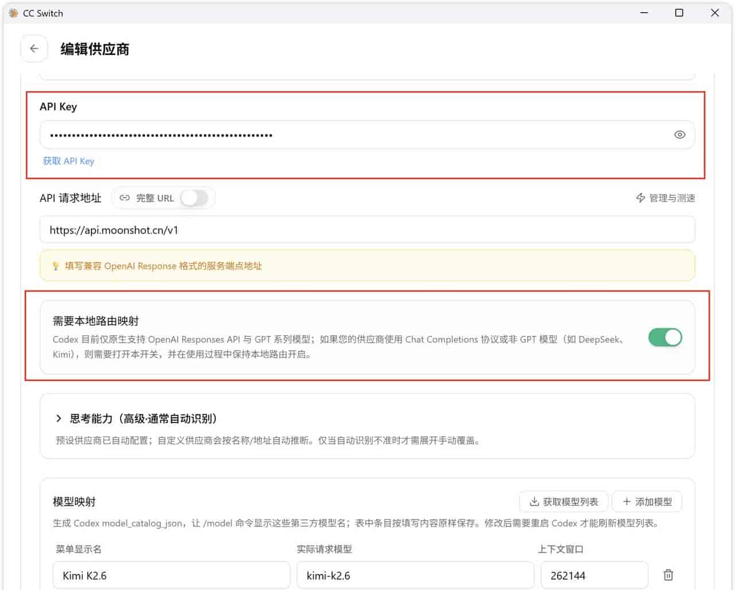Screen dimensions: 735x590
Task: Close the CC Switch window
Action: coord(715,13)
